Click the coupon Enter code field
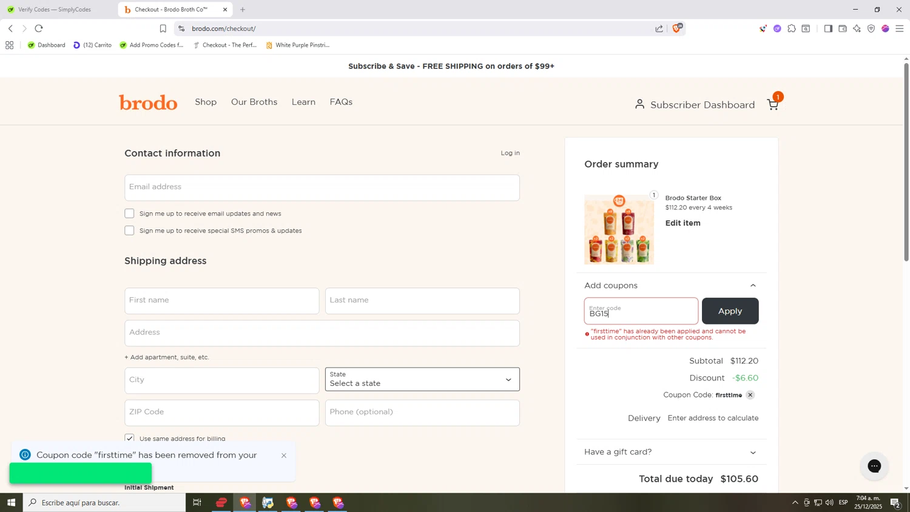The image size is (910, 512). (x=641, y=311)
